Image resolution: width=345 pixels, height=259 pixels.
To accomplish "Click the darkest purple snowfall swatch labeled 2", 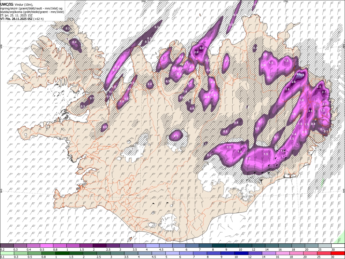I will 99,246.
